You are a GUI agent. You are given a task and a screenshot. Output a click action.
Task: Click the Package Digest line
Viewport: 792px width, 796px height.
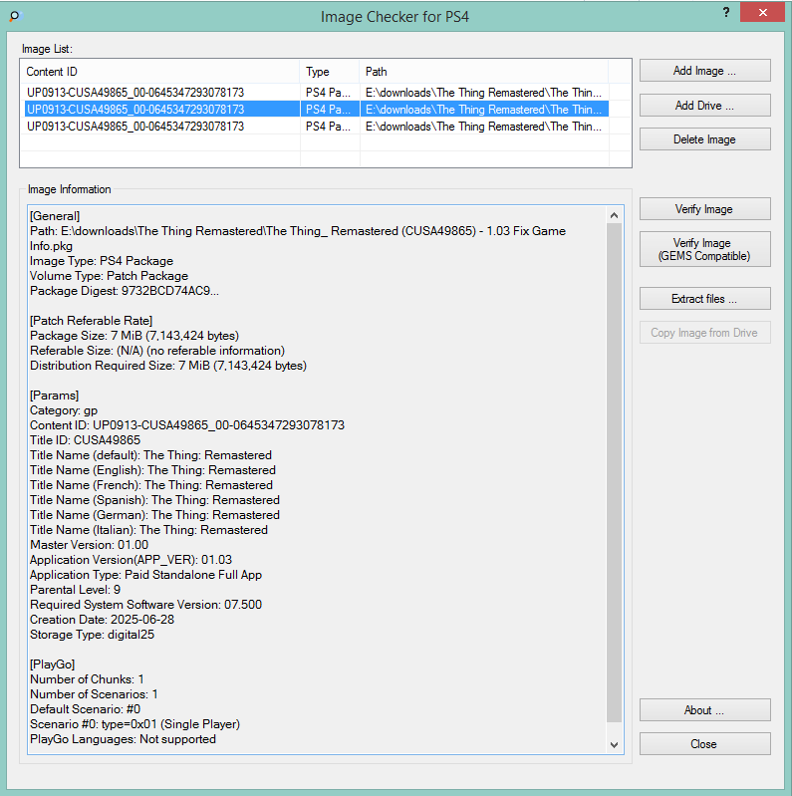125,291
